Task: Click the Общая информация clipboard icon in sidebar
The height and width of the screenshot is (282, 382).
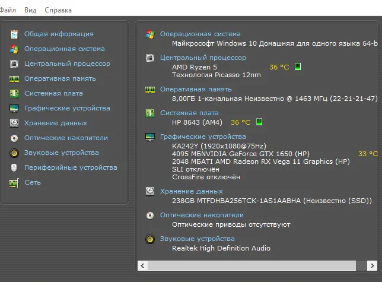Action: (x=14, y=34)
